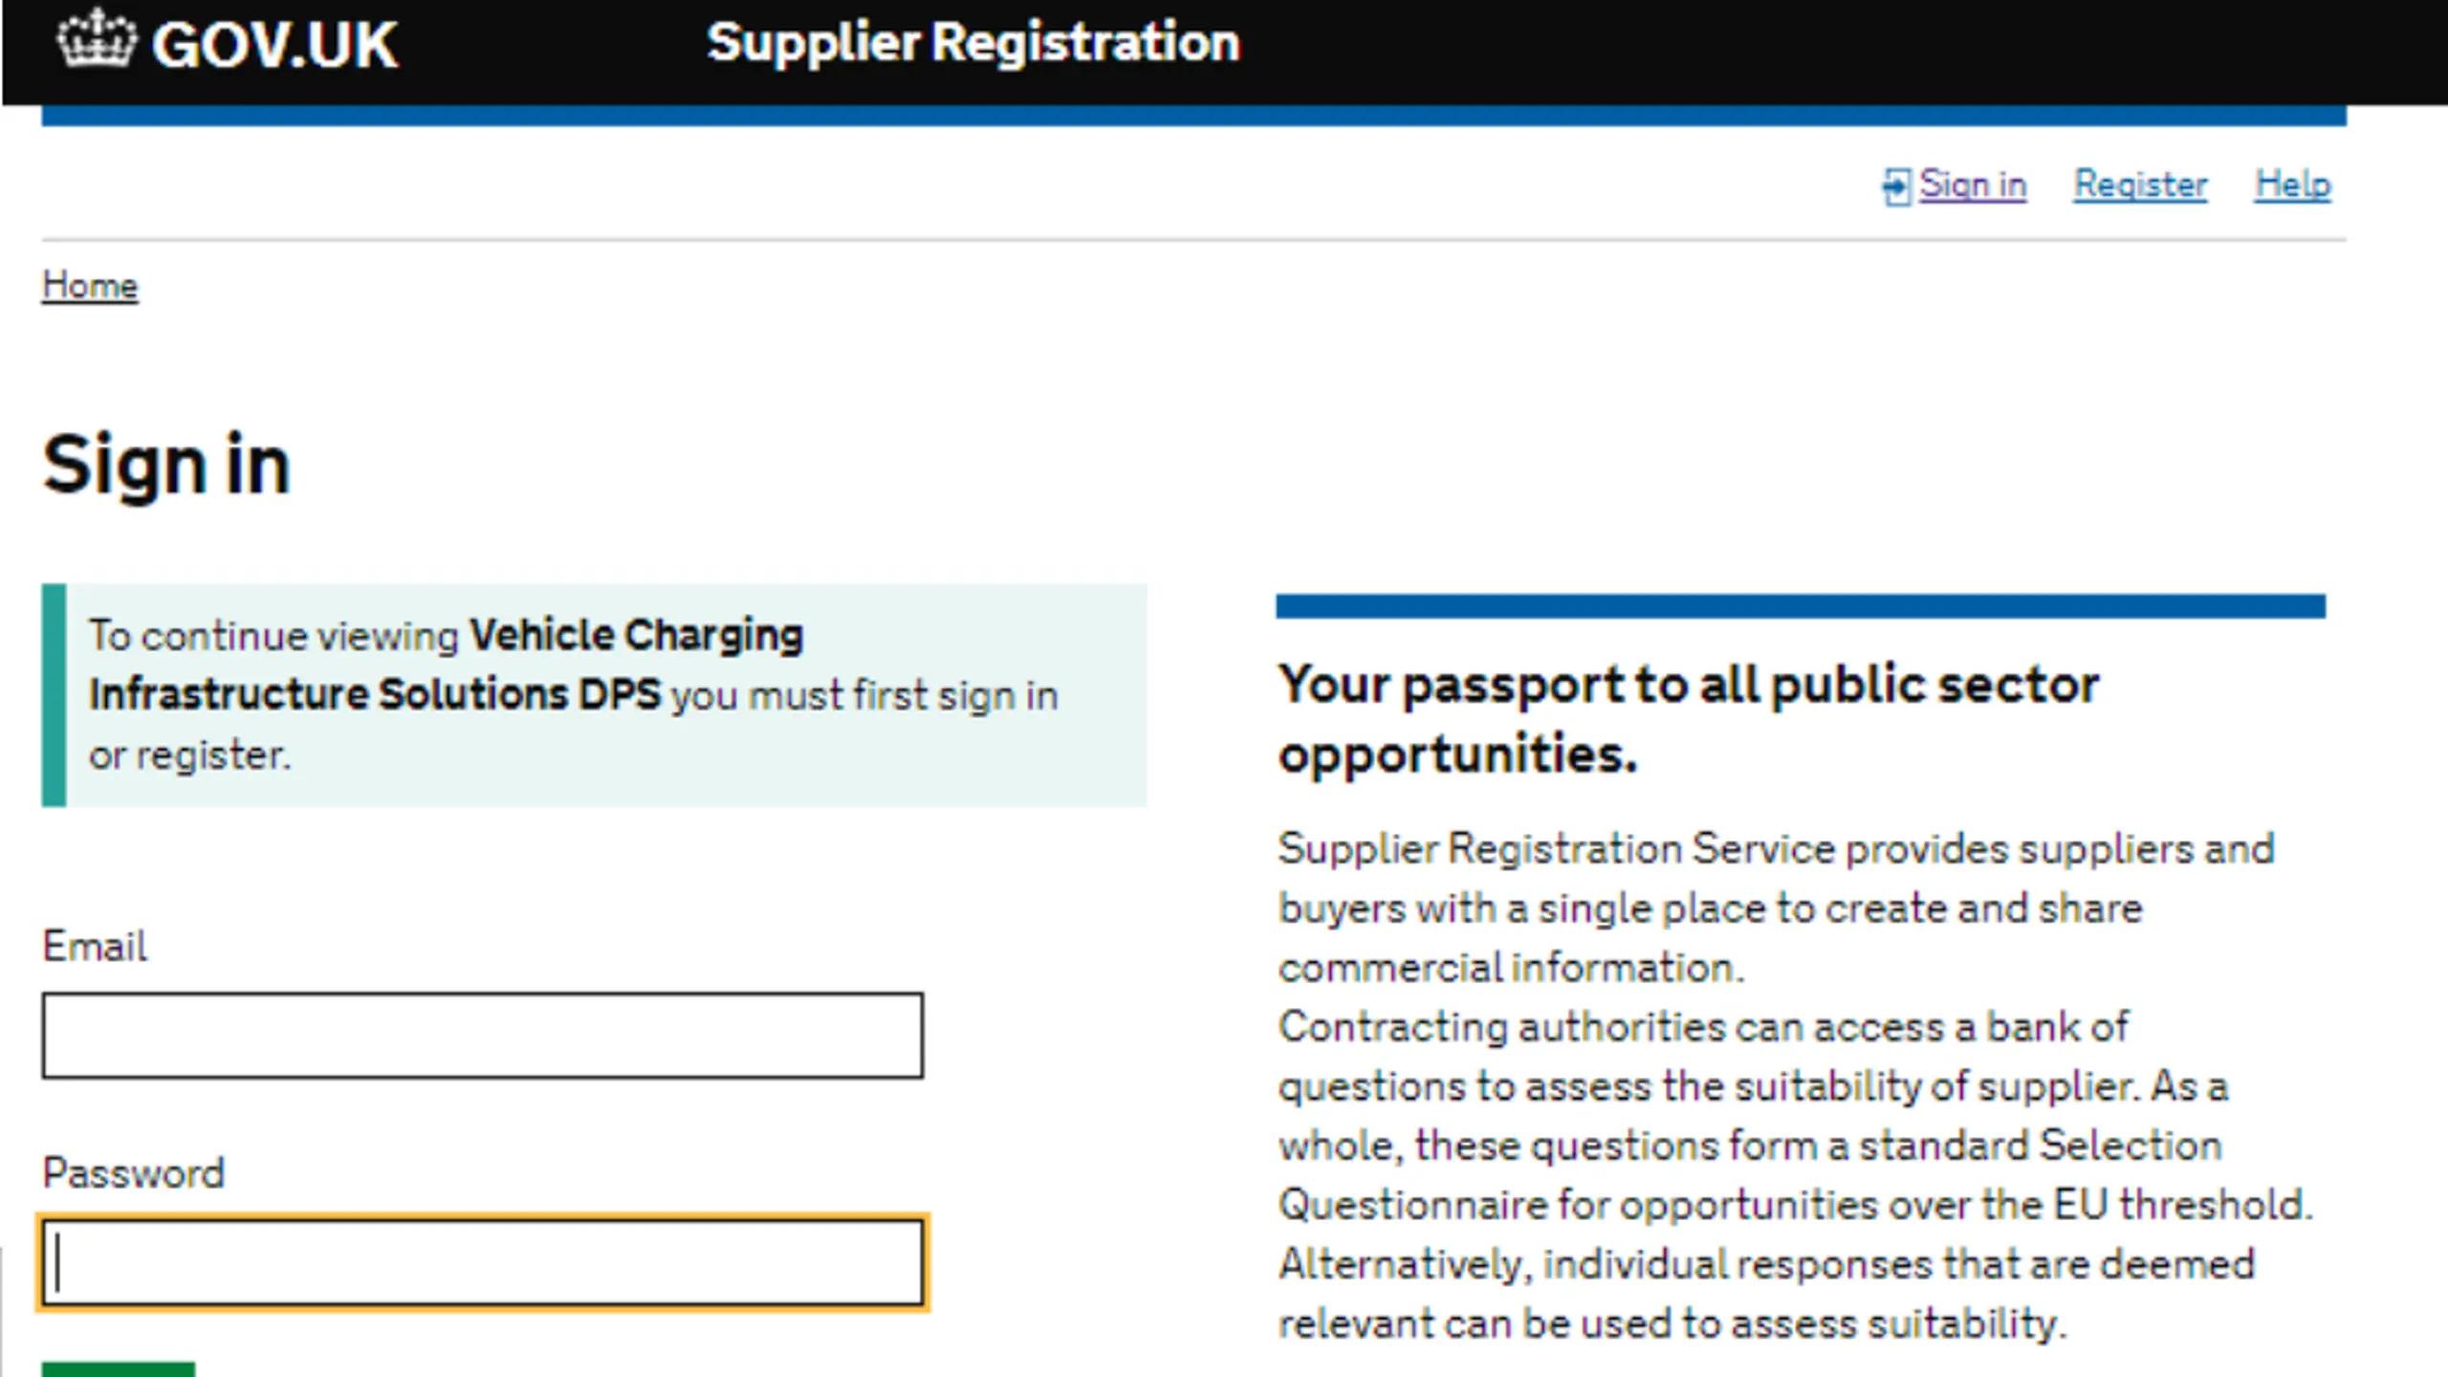Click the blue bar above the passport heading

pyautogui.click(x=1801, y=606)
